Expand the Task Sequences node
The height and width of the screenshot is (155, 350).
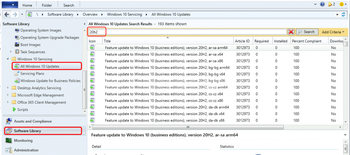pyautogui.click(x=11, y=52)
